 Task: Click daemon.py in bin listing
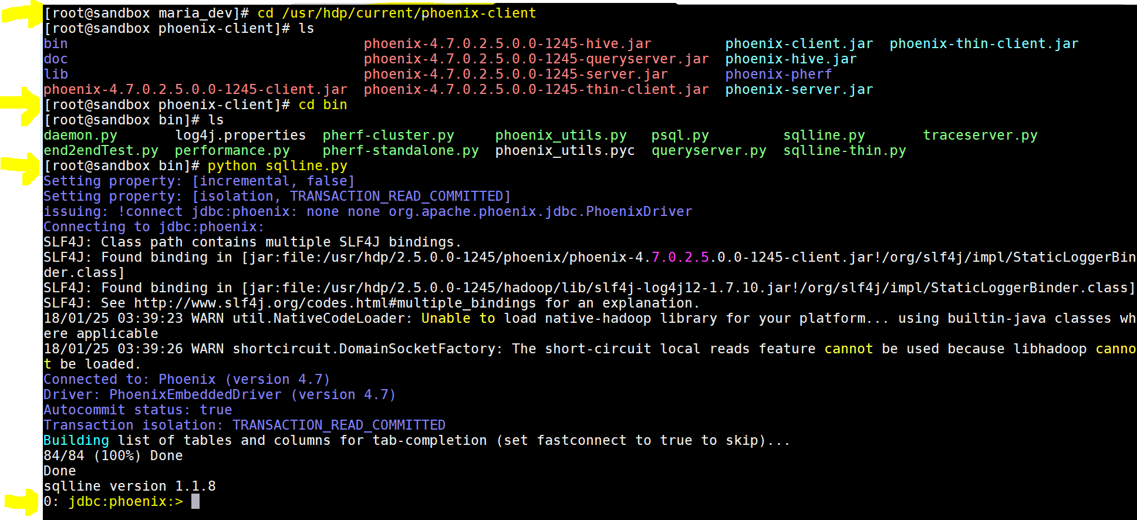coord(80,136)
